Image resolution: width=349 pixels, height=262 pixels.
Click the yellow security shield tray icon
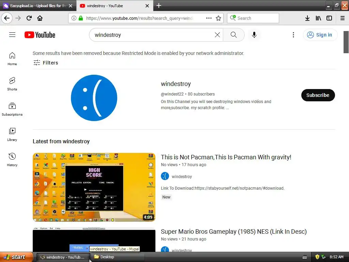tap(317, 257)
